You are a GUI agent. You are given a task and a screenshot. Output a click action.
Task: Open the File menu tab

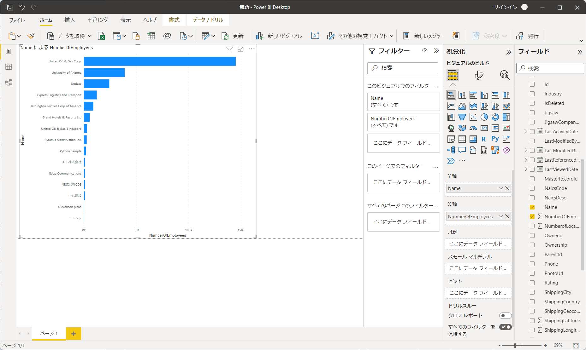point(17,20)
